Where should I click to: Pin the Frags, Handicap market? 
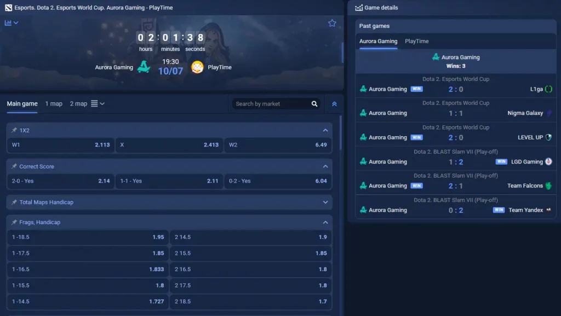point(14,222)
